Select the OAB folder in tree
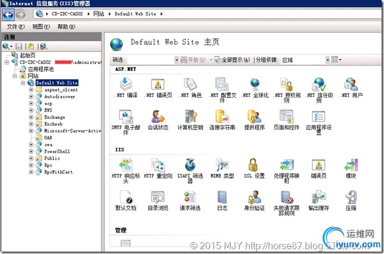The height and width of the screenshot is (254, 384). click(48, 138)
